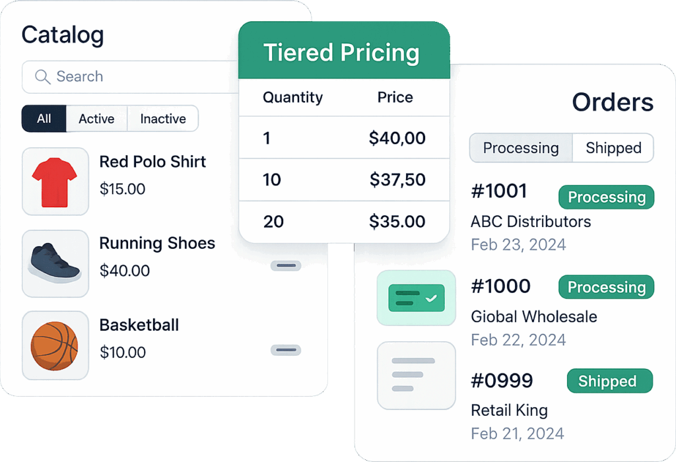The image size is (676, 462).
Task: Click the Processing badge on order #1001
Action: click(x=606, y=197)
